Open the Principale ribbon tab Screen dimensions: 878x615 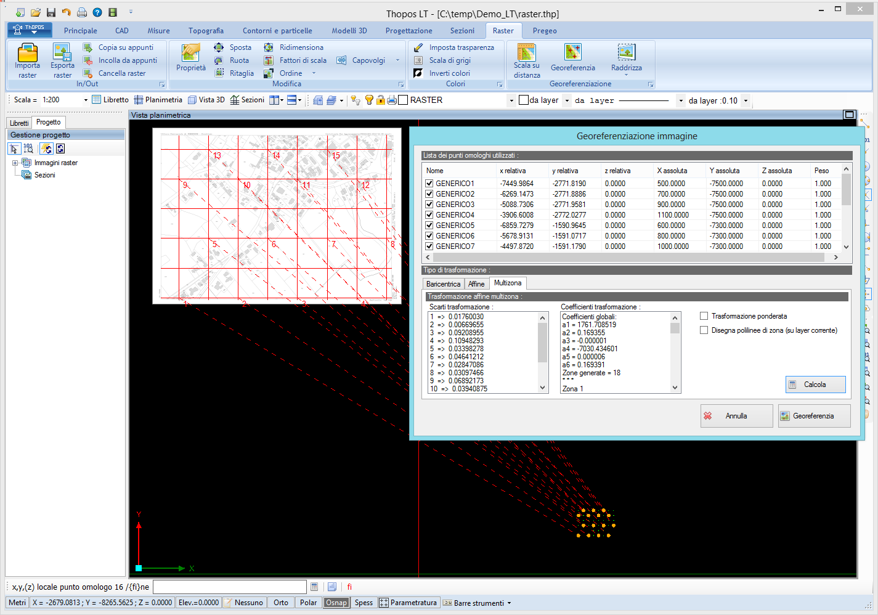(81, 31)
